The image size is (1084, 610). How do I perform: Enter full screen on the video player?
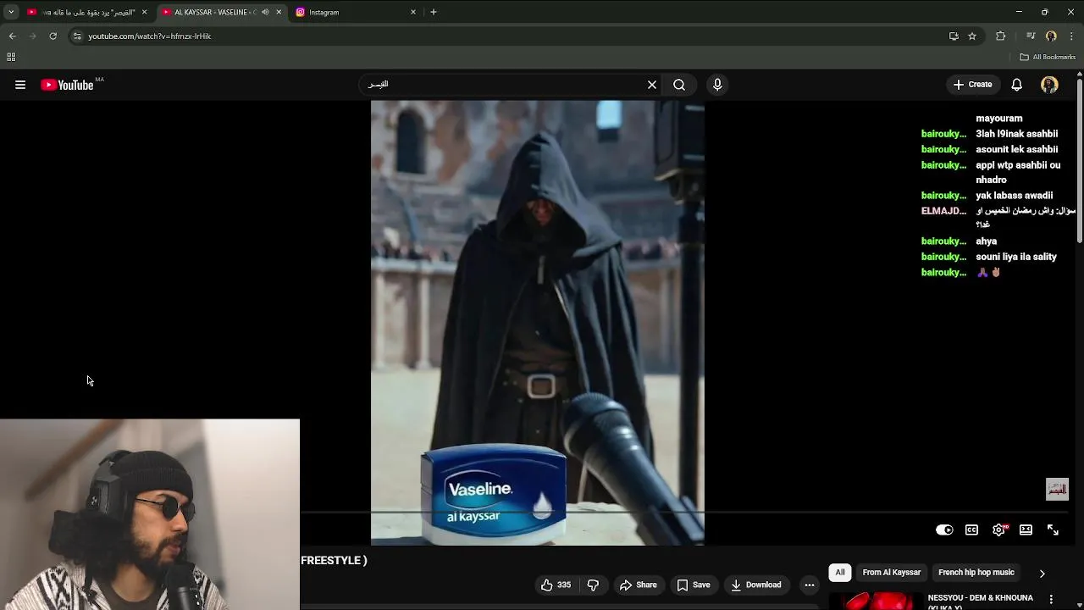point(1053,530)
